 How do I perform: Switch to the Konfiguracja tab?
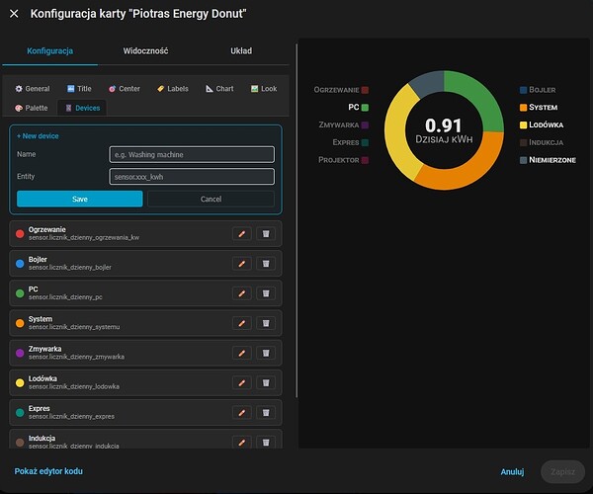coord(50,51)
